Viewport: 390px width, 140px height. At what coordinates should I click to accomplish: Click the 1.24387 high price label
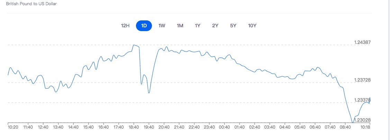click(x=362, y=43)
